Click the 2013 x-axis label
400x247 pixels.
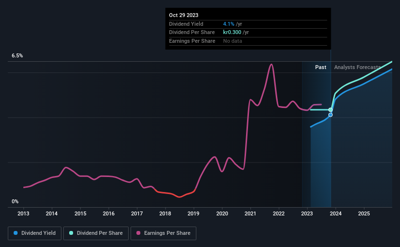23,213
